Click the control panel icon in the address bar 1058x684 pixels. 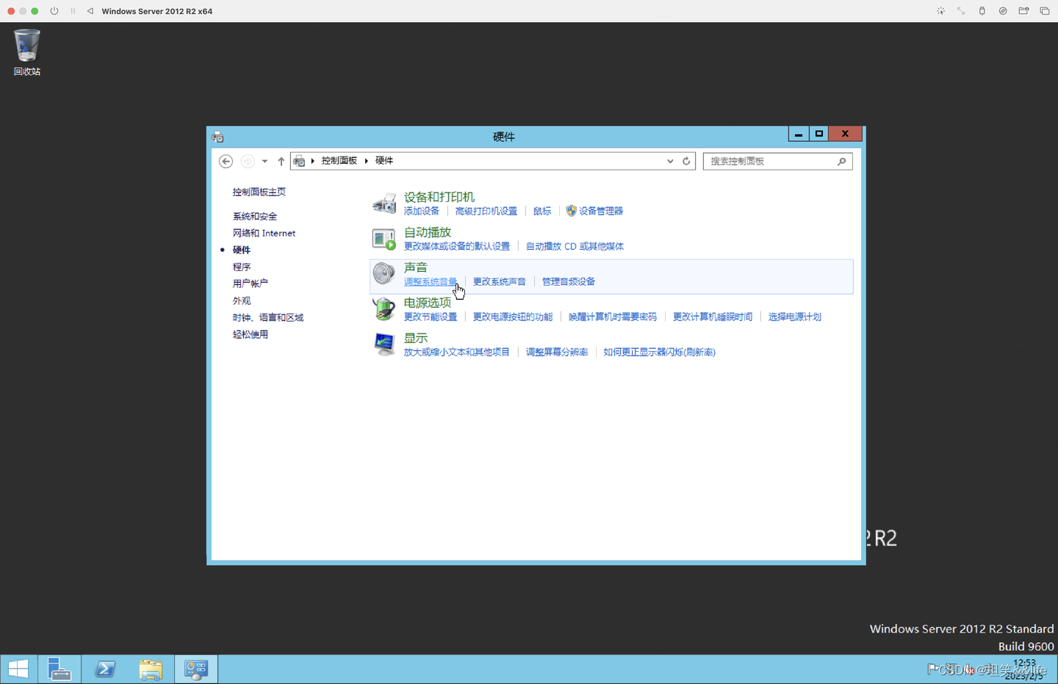(x=299, y=161)
